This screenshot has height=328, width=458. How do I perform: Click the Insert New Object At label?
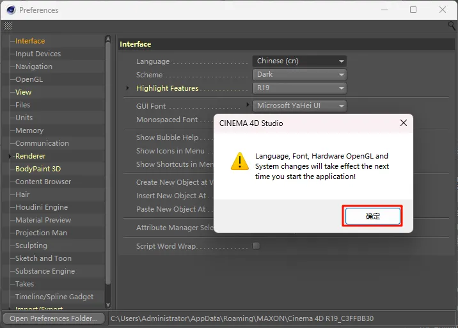[171, 196]
